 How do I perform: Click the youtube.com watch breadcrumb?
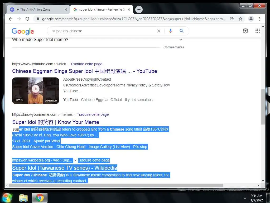39,64
